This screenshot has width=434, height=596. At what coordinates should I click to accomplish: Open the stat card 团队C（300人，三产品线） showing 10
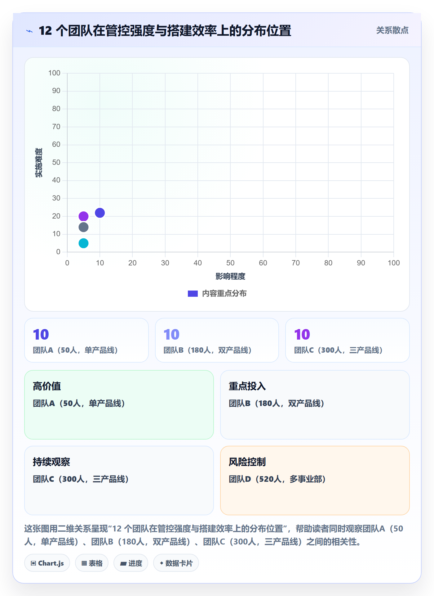point(348,340)
